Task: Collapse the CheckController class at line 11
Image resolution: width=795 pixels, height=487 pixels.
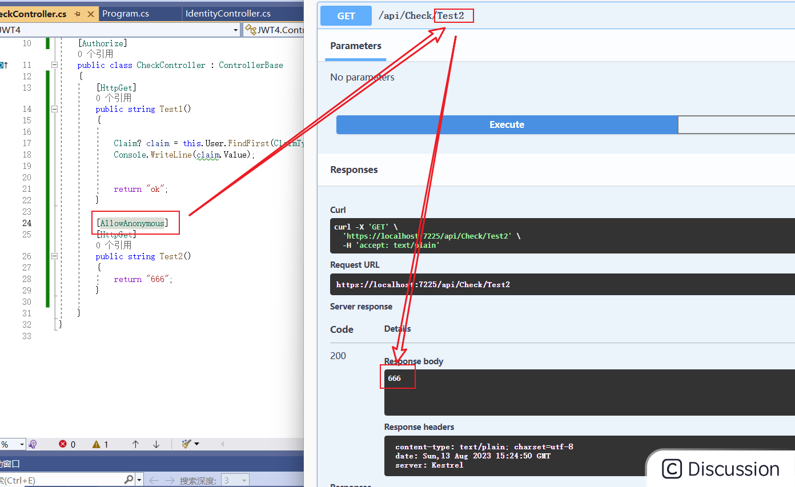Action: 55,65
